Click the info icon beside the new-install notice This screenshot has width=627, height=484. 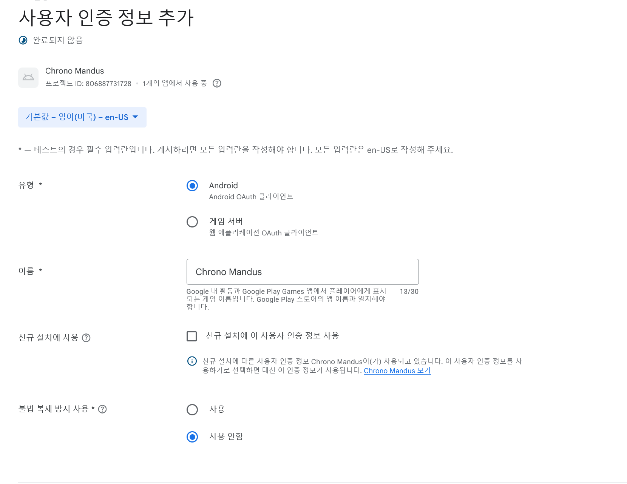tap(192, 361)
